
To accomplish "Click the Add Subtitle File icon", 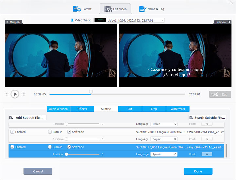I will pos(11,118).
